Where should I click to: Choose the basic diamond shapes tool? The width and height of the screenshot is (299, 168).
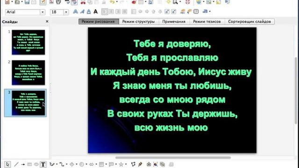pos(71,164)
